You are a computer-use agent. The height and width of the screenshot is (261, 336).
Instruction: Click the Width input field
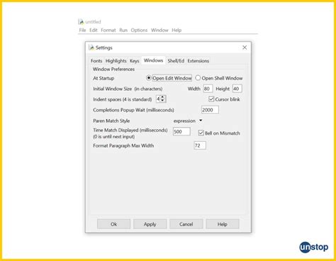(x=208, y=89)
